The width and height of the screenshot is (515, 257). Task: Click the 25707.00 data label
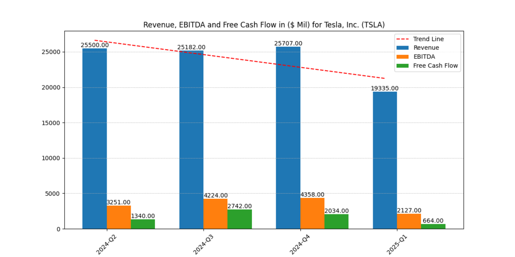pos(288,44)
